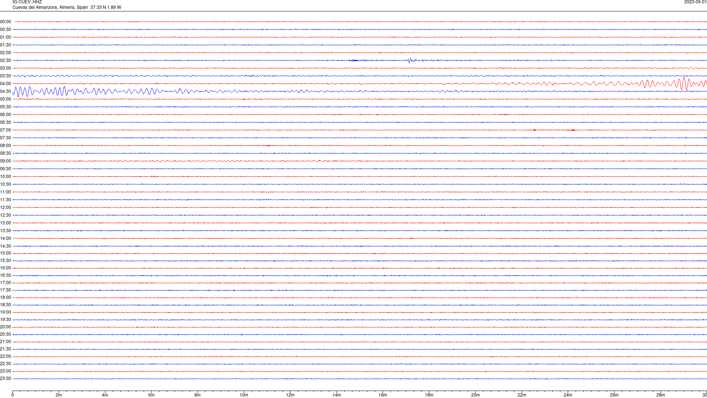Click the 16:00 time label
This screenshot has width=707, height=398.
tap(6, 268)
